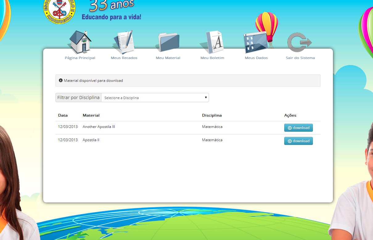The image size is (373, 240).
Task: Click the Disciplina column header
Action: (212, 115)
